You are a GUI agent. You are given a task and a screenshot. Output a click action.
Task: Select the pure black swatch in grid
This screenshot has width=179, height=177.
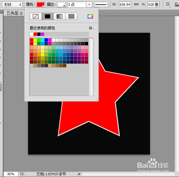point(86,43)
